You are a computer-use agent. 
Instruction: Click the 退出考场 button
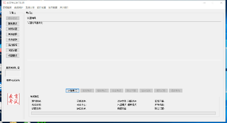pyautogui.click(x=175, y=90)
